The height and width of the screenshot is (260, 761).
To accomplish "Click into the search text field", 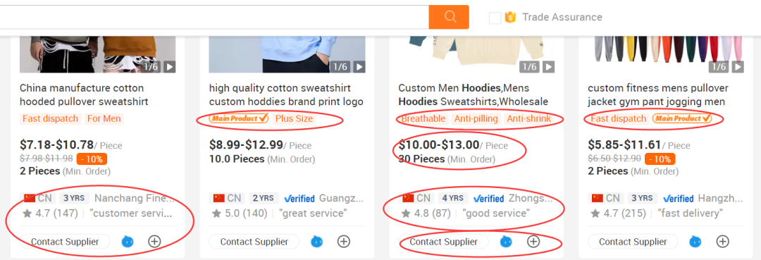I will (214, 17).
